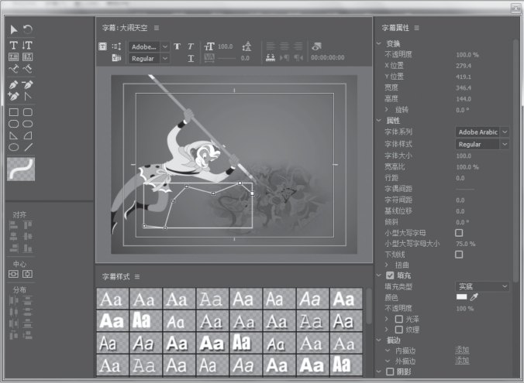
Task: Select the Clipped Corner Rectangle tool
Action: [x=14, y=124]
